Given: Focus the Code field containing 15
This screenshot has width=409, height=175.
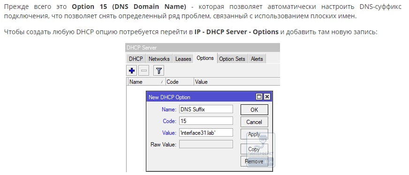Looking at the screenshot, I should [x=206, y=121].
